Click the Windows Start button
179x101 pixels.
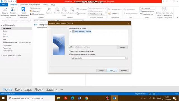[3, 98]
